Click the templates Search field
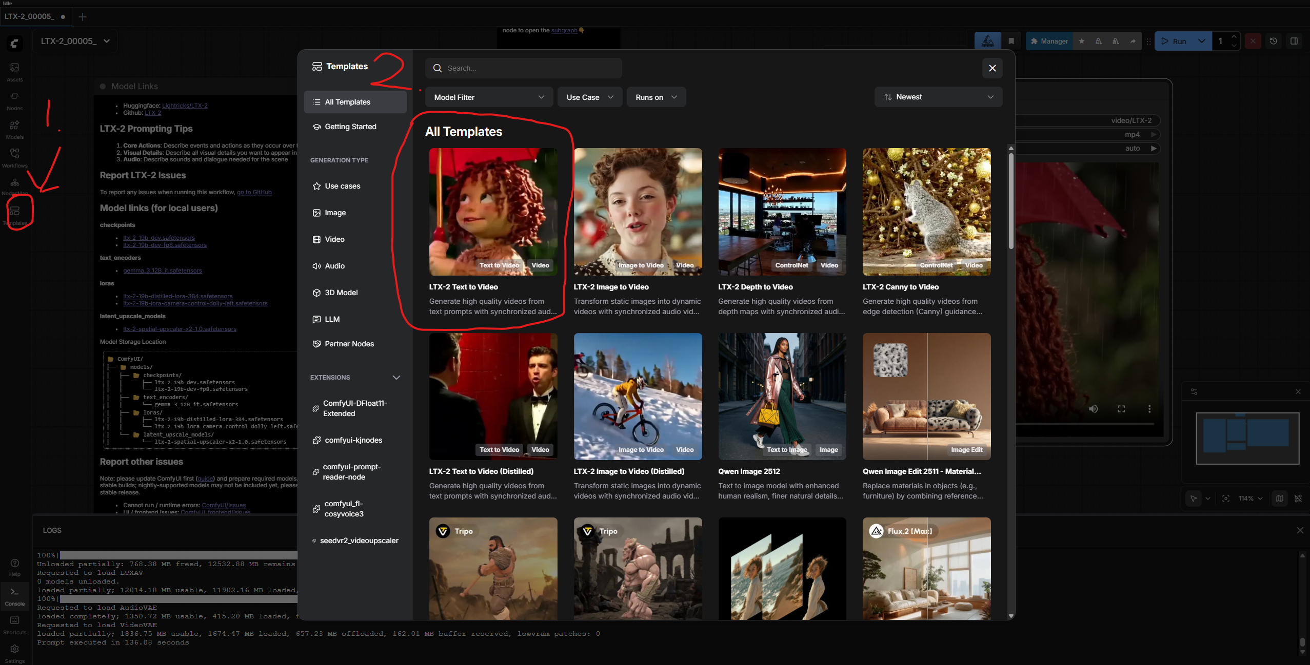The width and height of the screenshot is (1310, 665). pos(523,68)
